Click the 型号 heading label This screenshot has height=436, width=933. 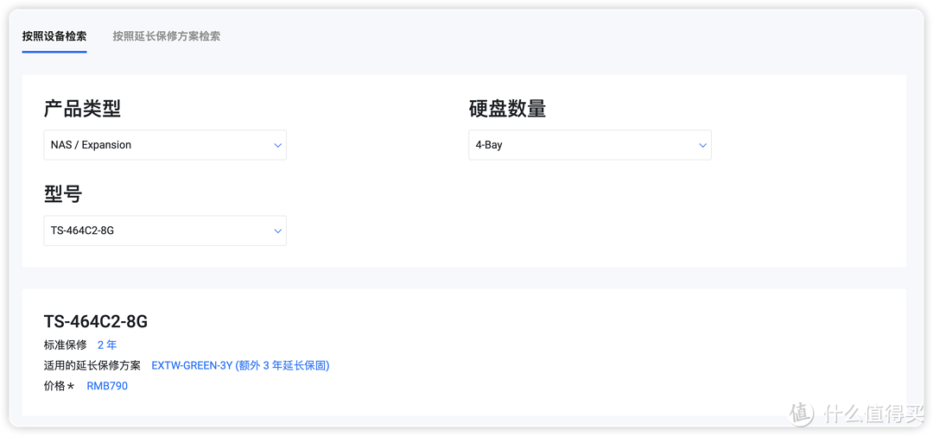pyautogui.click(x=63, y=194)
